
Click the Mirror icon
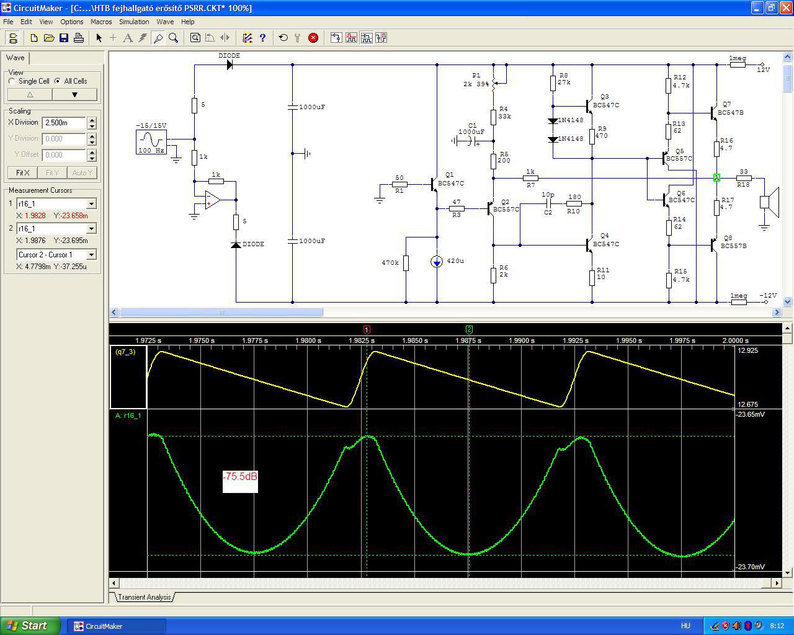click(x=225, y=38)
